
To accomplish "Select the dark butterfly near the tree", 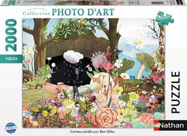I will (x=117, y=49).
